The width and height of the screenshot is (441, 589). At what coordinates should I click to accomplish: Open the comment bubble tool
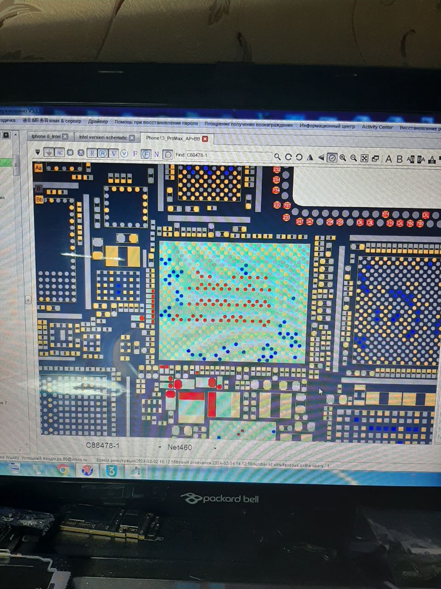168,155
